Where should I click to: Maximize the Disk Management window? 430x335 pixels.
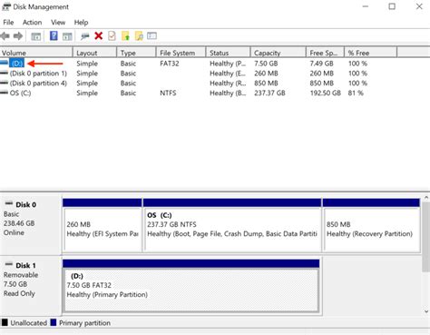pyautogui.click(x=392, y=6)
